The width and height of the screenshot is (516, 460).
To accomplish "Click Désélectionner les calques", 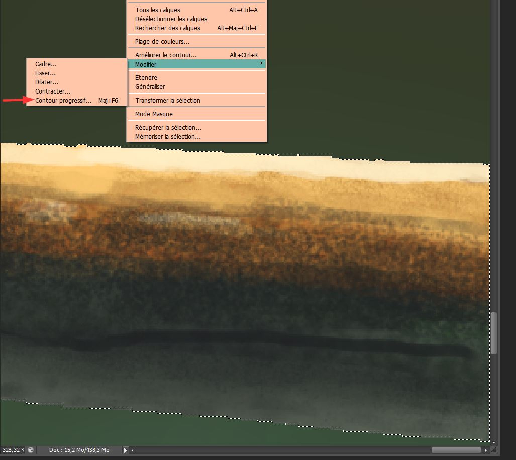I will coord(171,19).
